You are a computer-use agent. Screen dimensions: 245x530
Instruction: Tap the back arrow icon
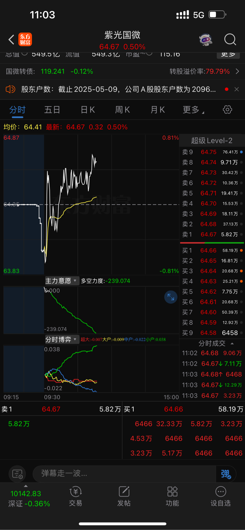coord(11,40)
